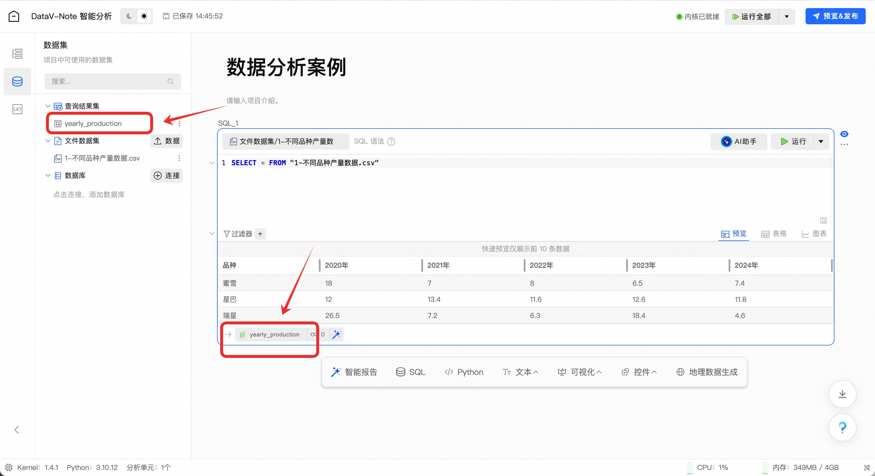Open the floating help question-mark button
The height and width of the screenshot is (476, 875).
(x=842, y=427)
